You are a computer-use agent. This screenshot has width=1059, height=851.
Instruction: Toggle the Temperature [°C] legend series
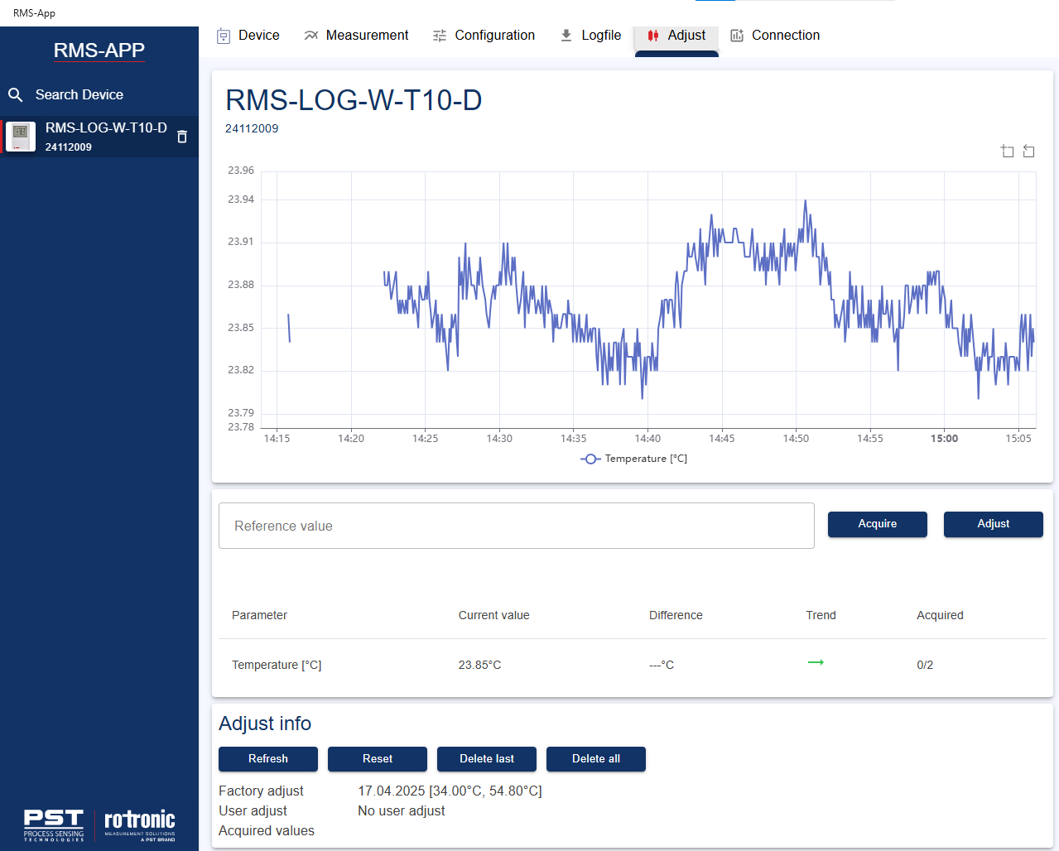(x=634, y=459)
